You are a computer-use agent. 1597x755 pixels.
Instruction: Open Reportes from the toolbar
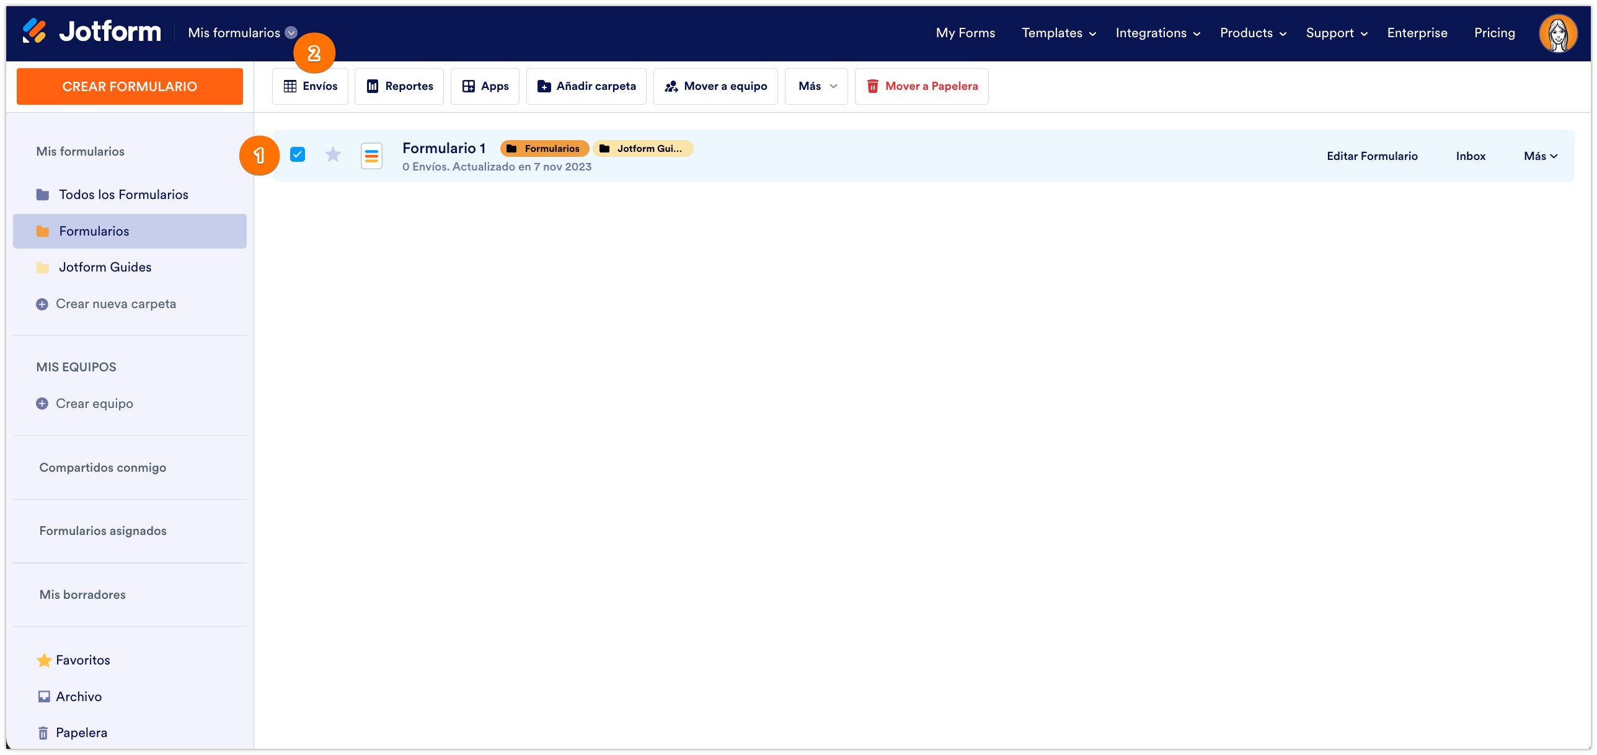click(x=399, y=86)
